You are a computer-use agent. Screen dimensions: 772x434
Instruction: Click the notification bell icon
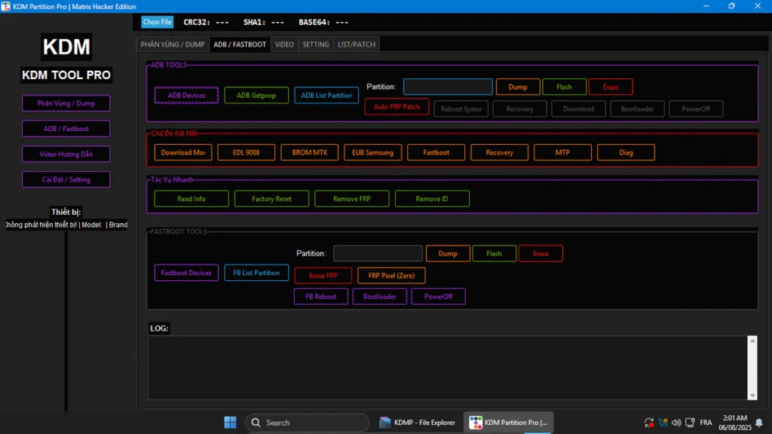point(758,423)
